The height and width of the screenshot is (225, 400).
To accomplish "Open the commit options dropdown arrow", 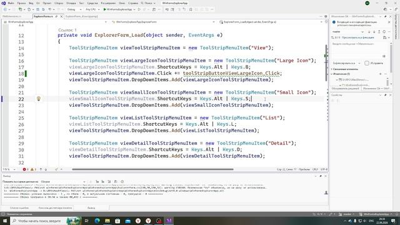I will click(x=359, y=63).
